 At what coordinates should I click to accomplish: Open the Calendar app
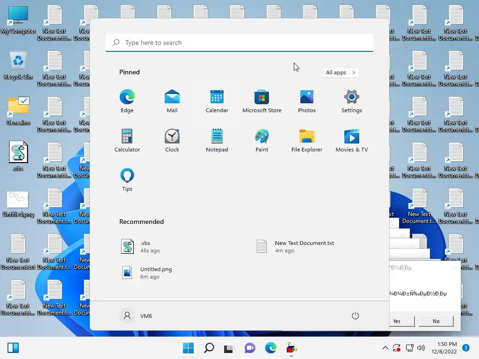click(217, 101)
